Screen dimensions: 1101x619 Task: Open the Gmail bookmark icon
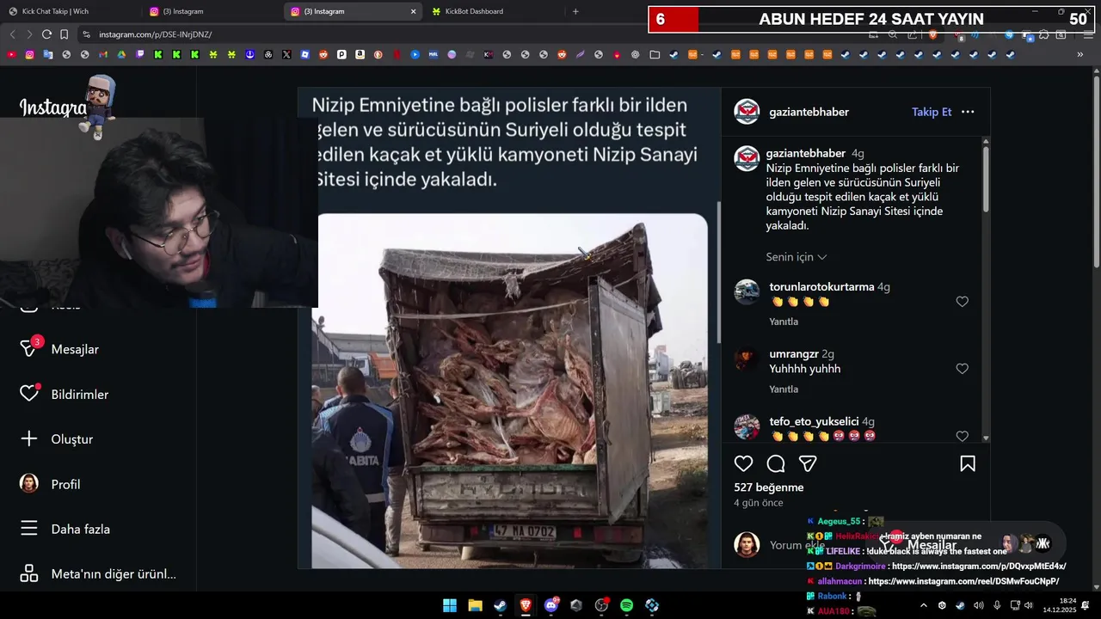click(x=102, y=54)
